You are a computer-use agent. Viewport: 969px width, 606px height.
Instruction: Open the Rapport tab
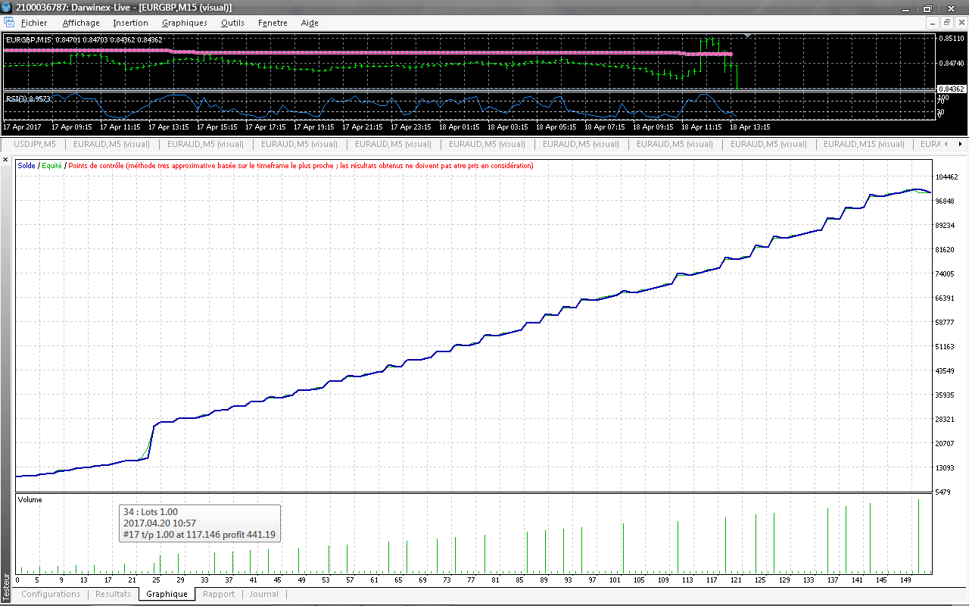click(219, 595)
